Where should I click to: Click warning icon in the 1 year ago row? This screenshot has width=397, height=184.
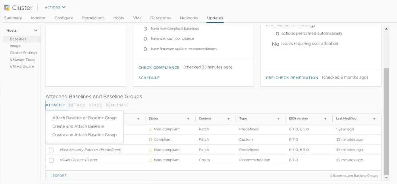(x=150, y=129)
